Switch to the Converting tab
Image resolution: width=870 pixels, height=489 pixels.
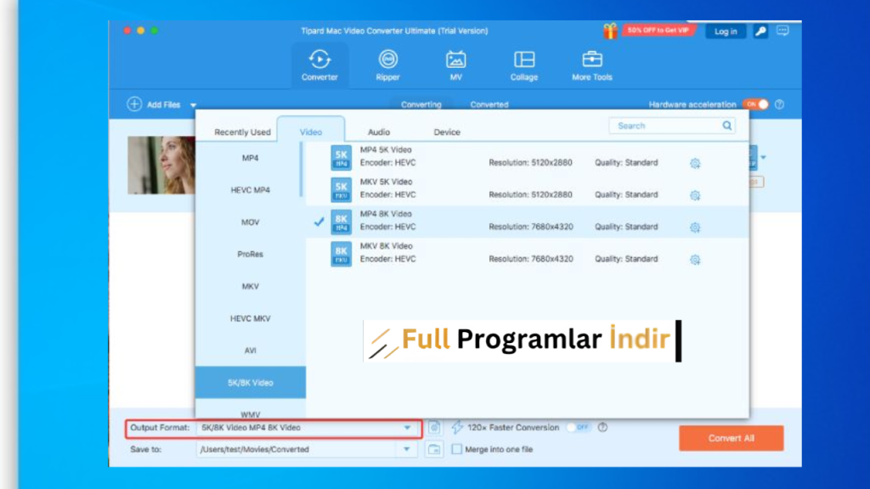tap(421, 104)
